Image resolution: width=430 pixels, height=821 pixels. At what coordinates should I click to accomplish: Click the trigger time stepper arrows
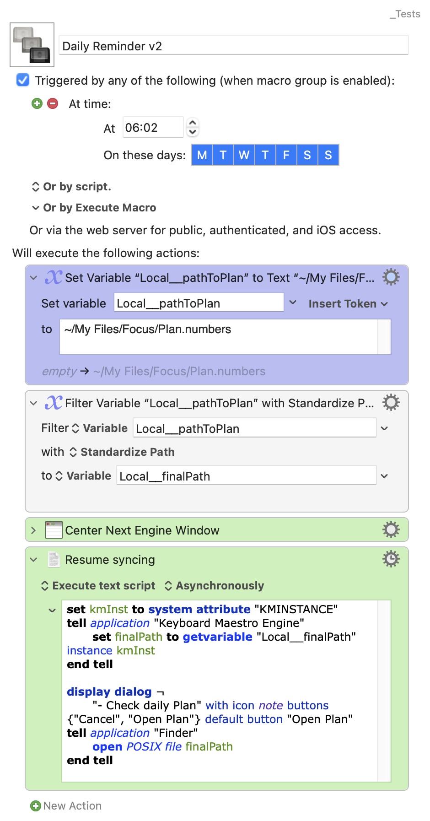[x=193, y=128]
